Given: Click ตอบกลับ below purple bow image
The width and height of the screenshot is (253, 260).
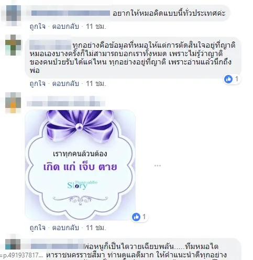Looking at the screenshot, I should click(65, 227).
